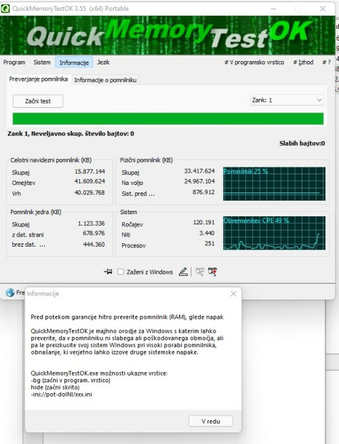Click the Začni test button

pos(38,101)
